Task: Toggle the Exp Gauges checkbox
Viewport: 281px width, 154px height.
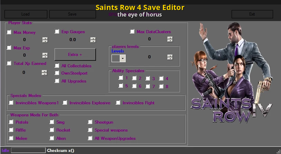Action: pyautogui.click(x=57, y=31)
